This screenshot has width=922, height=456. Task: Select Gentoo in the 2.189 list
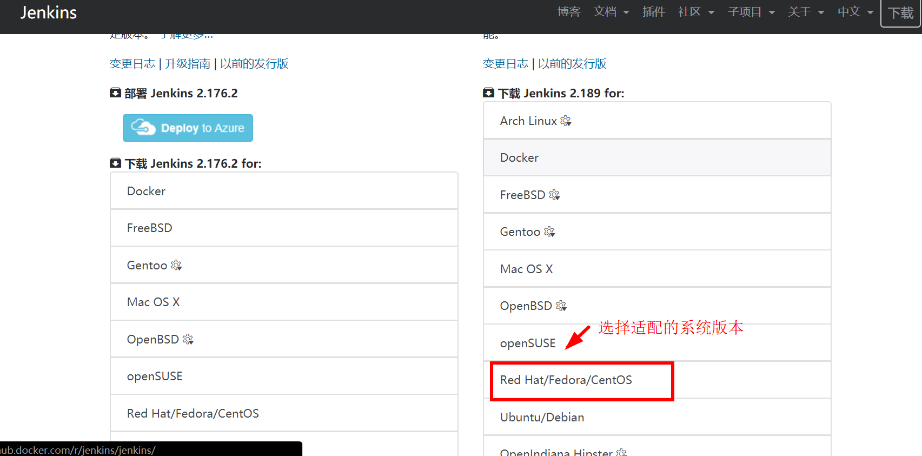point(657,232)
